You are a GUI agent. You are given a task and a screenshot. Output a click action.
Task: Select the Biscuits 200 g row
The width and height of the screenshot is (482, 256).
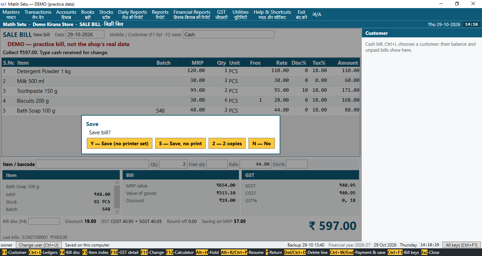[181, 101]
